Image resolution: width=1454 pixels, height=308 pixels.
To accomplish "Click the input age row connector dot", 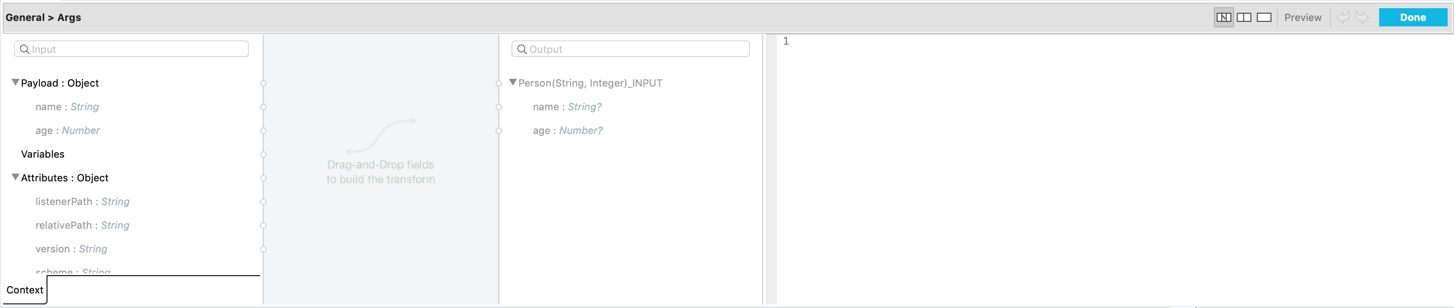I will coord(263,131).
